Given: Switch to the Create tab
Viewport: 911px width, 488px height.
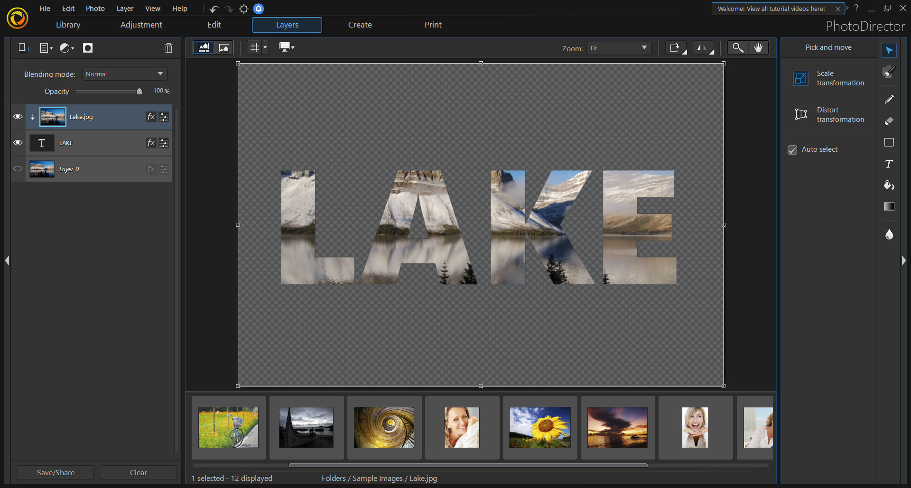Looking at the screenshot, I should coord(360,25).
